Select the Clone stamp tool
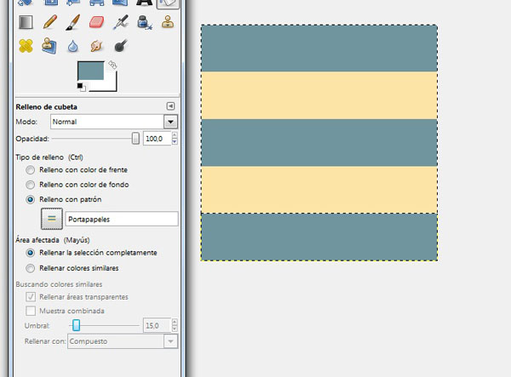Image resolution: width=511 pixels, height=377 pixels. [168, 22]
